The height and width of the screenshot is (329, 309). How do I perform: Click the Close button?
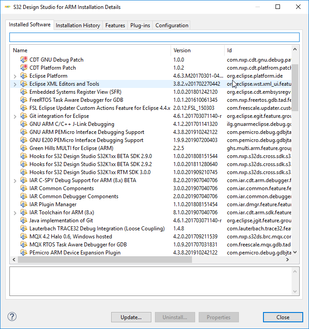(283, 317)
